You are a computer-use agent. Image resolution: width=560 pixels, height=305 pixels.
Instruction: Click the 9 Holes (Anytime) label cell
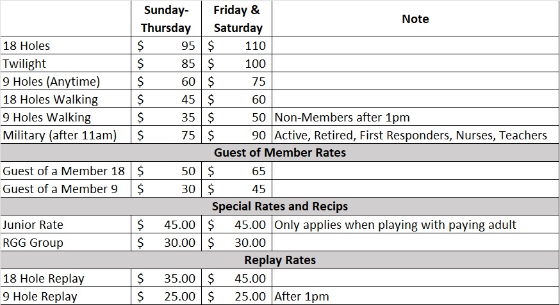point(66,81)
